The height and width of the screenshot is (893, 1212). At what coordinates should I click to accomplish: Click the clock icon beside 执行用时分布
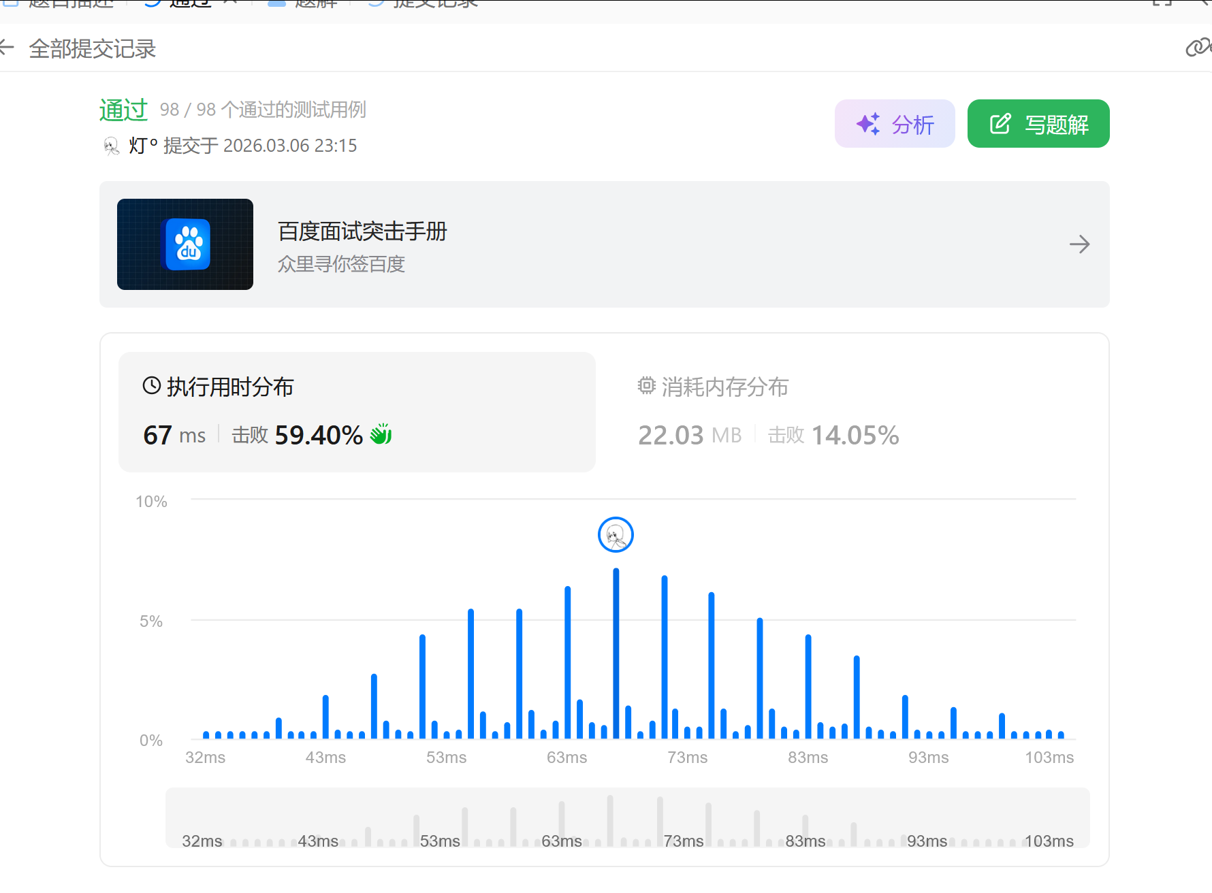151,386
